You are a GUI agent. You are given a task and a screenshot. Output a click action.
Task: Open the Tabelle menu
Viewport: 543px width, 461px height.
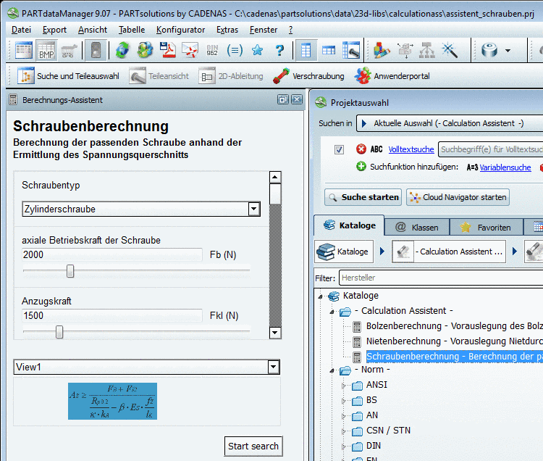pyautogui.click(x=132, y=30)
